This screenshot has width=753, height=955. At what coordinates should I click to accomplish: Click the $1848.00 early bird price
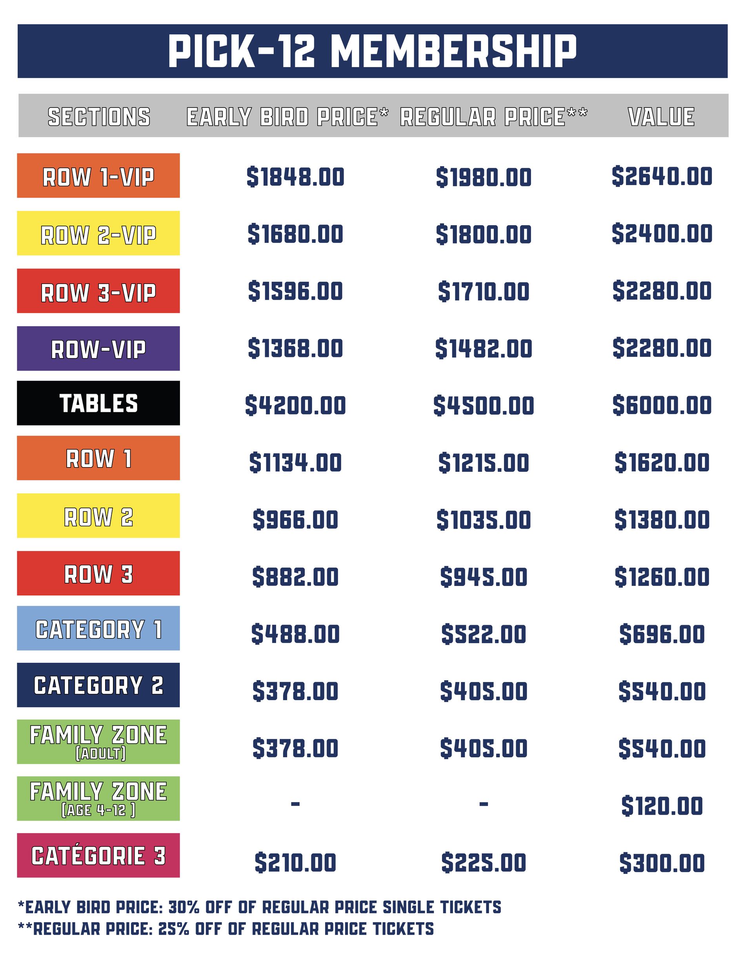click(x=295, y=177)
